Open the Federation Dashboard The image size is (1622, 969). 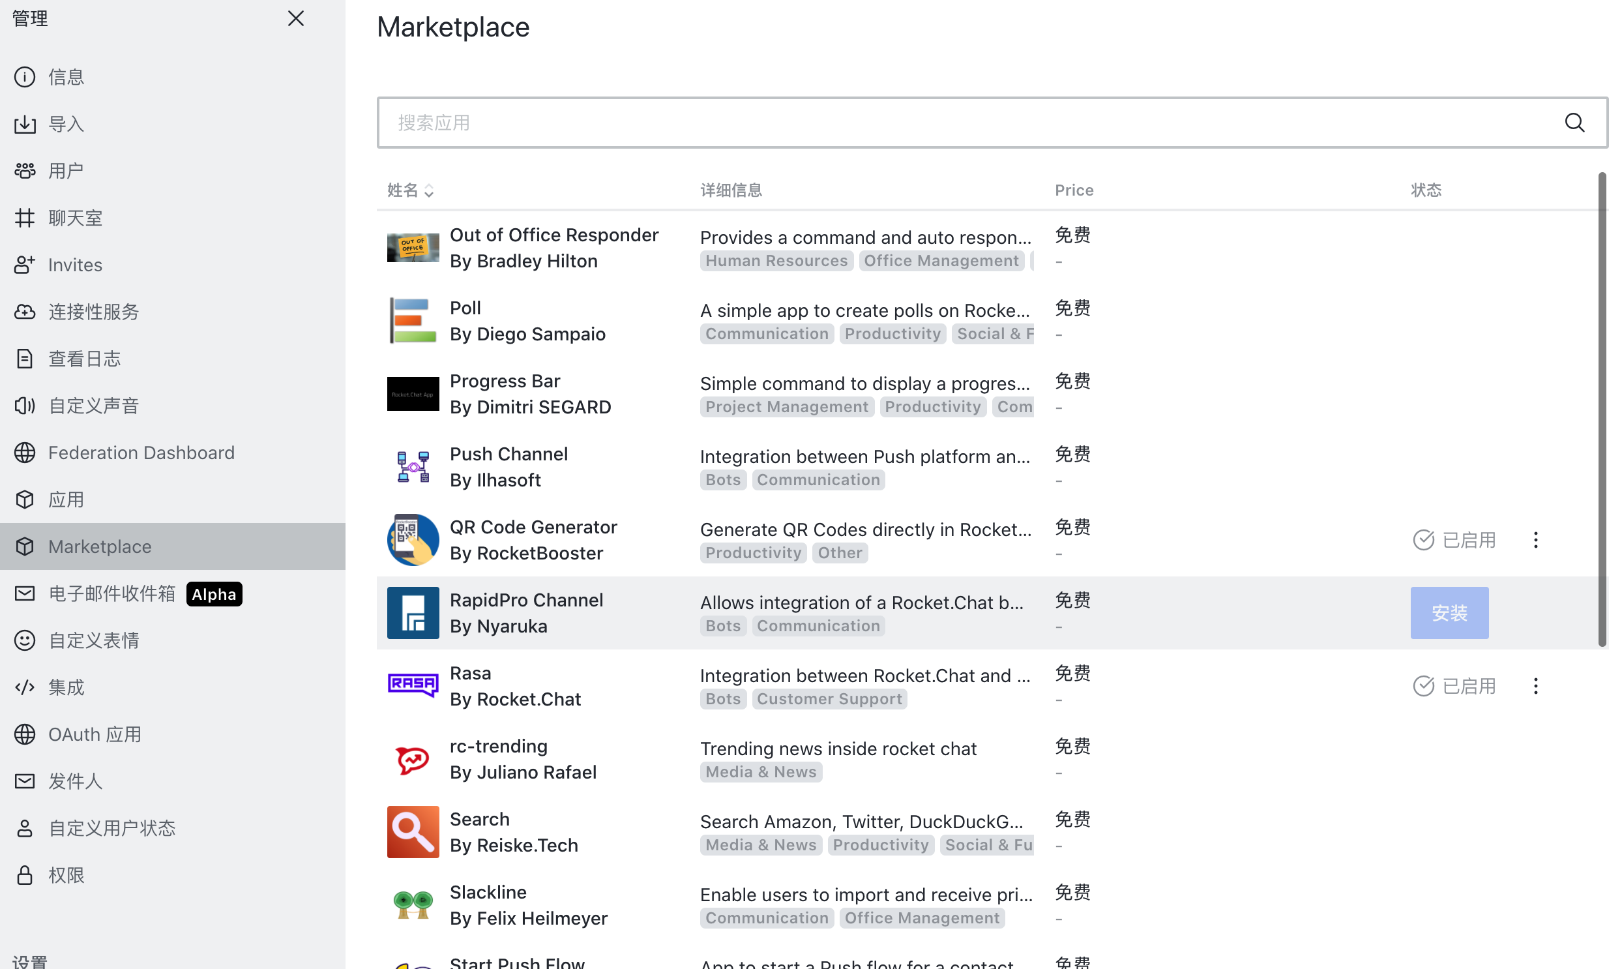tap(141, 453)
